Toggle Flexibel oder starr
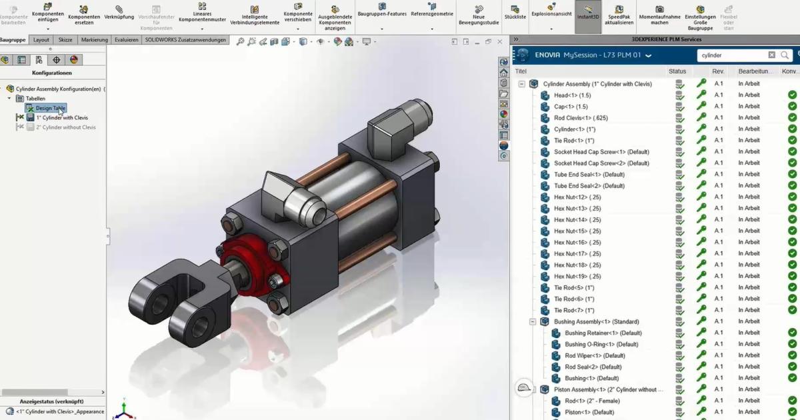Image resolution: width=800 pixels, height=420 pixels. 729,15
